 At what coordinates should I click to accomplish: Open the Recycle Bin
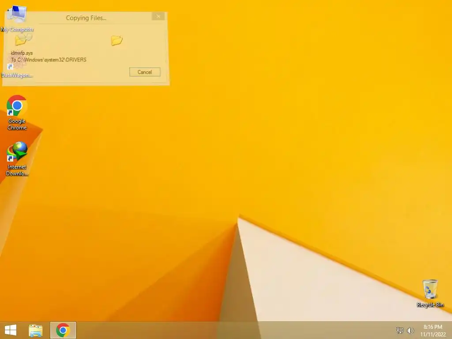click(x=430, y=293)
